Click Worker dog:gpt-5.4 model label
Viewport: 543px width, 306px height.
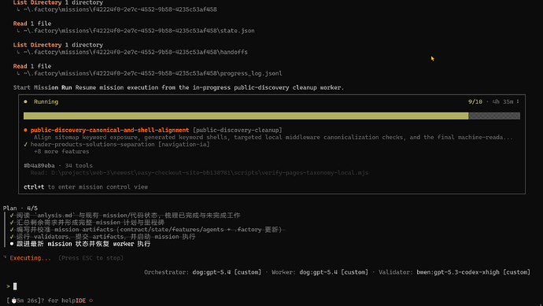320,272
